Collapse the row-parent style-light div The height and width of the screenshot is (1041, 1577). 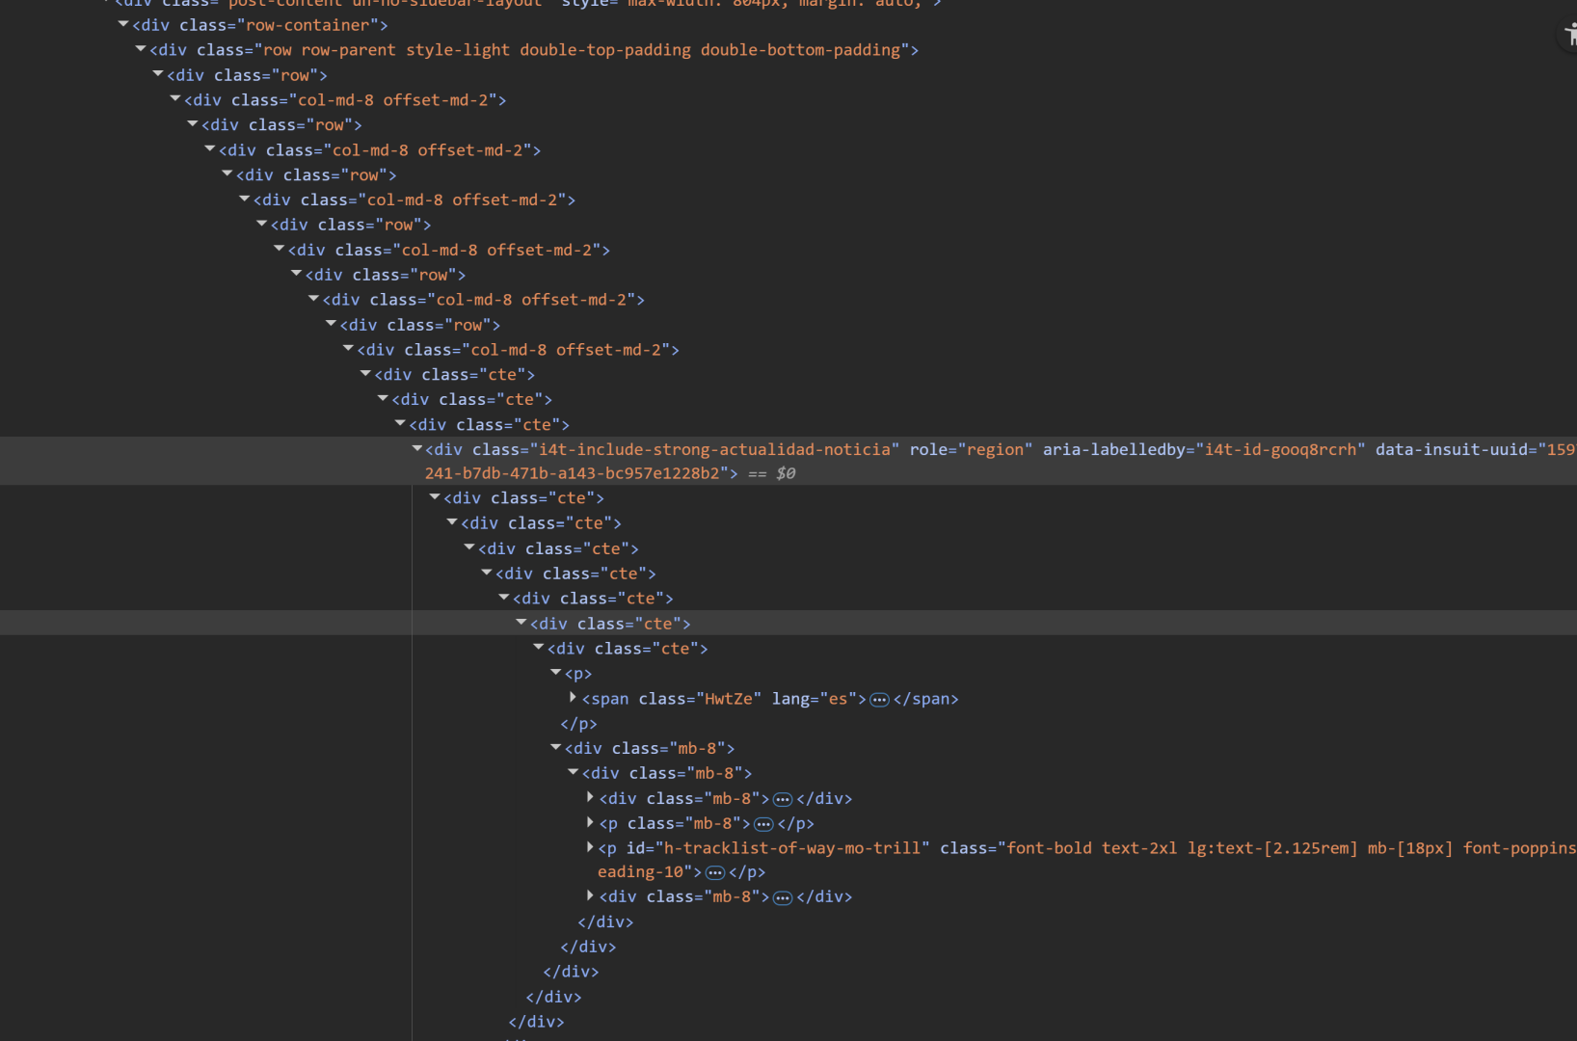pos(141,49)
